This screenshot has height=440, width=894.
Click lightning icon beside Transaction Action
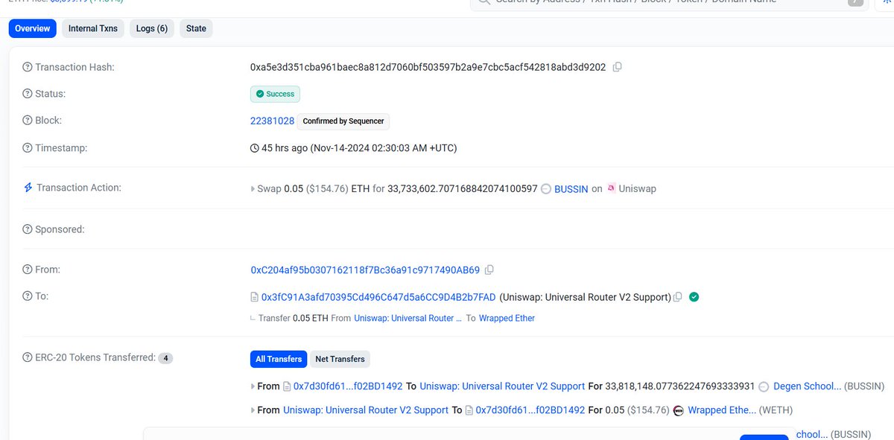click(x=28, y=188)
